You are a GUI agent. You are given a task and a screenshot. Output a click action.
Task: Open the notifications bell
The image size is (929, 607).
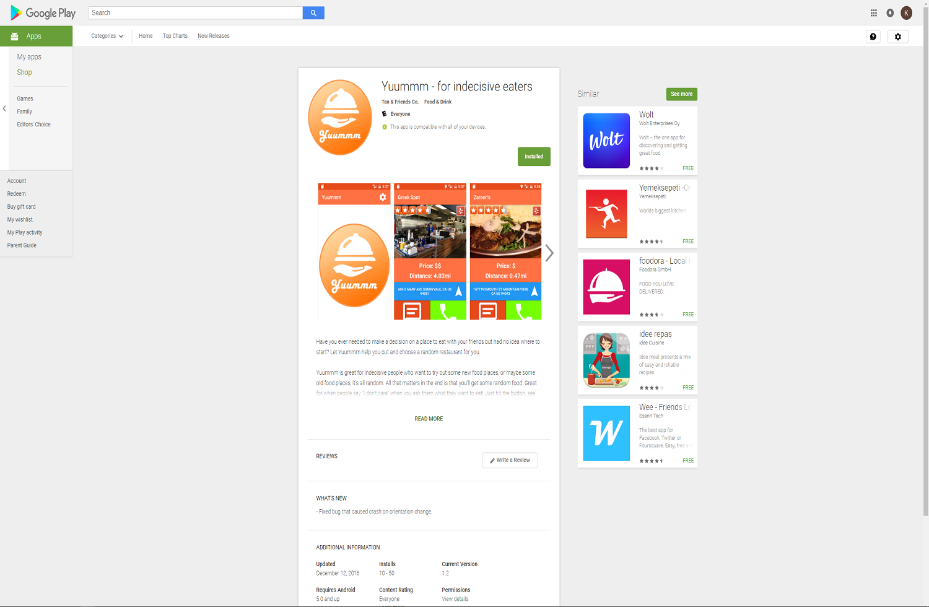890,13
